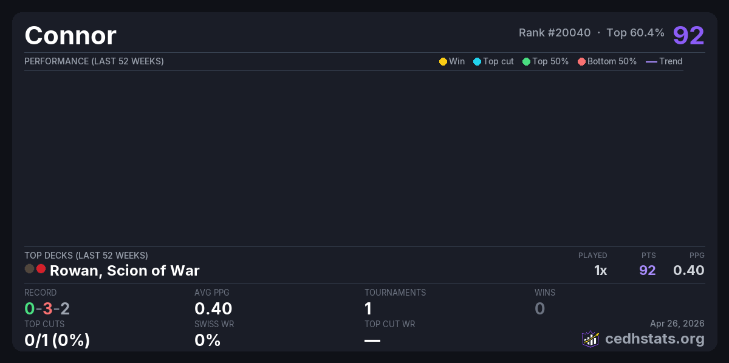Click the green Top 50% legend dot
Image resolution: width=729 pixels, height=363 pixels.
click(x=526, y=61)
